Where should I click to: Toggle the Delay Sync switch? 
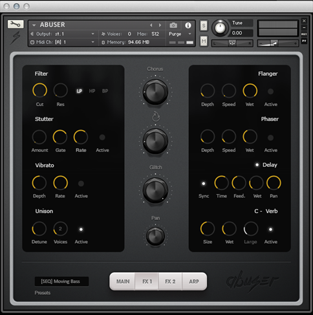(203, 184)
